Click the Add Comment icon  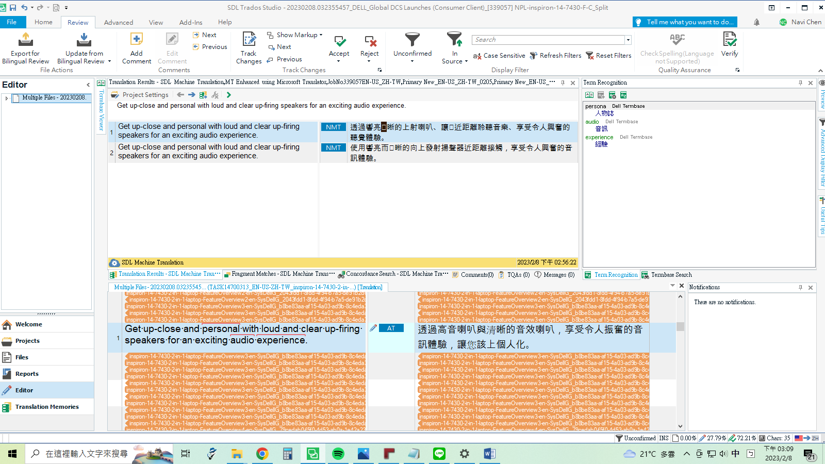[137, 39]
